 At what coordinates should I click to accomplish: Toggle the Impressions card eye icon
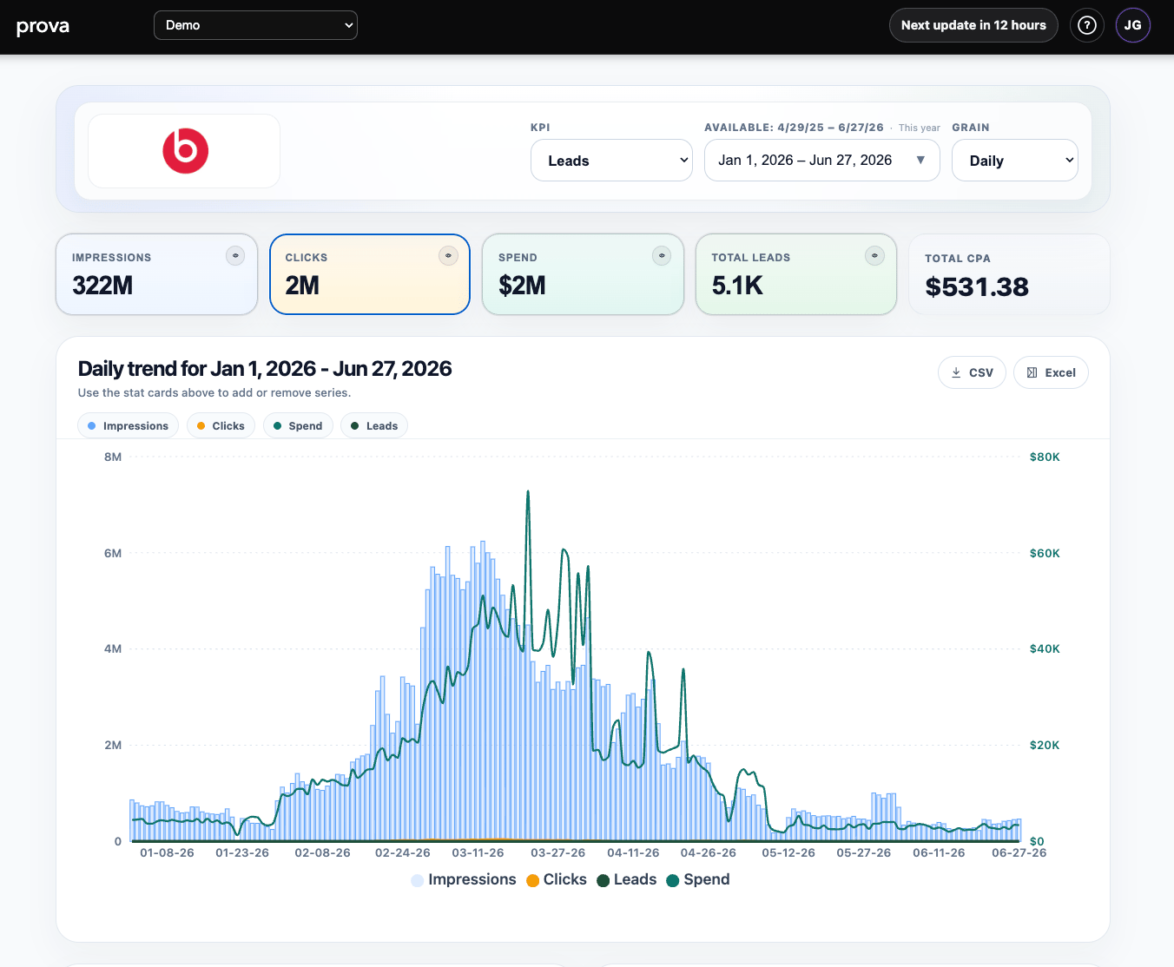tap(235, 256)
